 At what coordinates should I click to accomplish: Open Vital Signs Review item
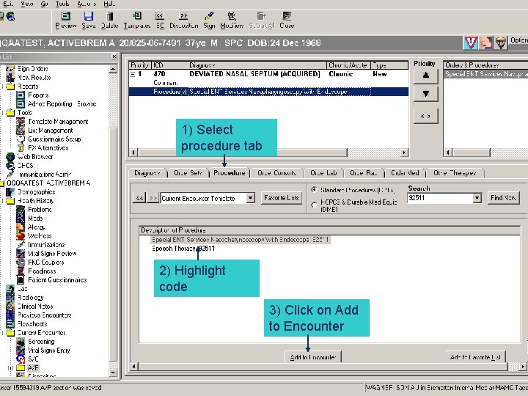[x=52, y=254]
